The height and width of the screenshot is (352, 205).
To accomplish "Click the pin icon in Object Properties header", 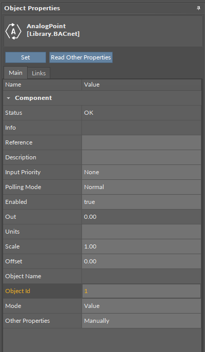I will pyautogui.click(x=198, y=8).
